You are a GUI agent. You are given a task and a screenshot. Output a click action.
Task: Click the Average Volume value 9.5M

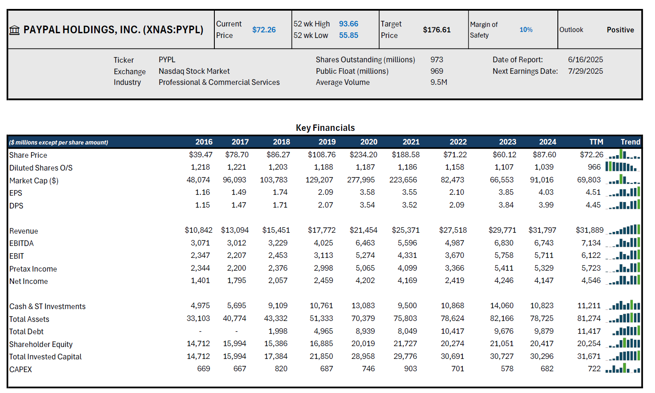[x=439, y=82]
